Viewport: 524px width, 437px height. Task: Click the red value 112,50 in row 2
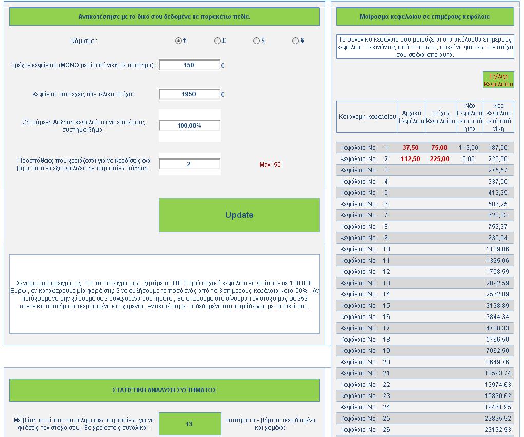tap(411, 159)
